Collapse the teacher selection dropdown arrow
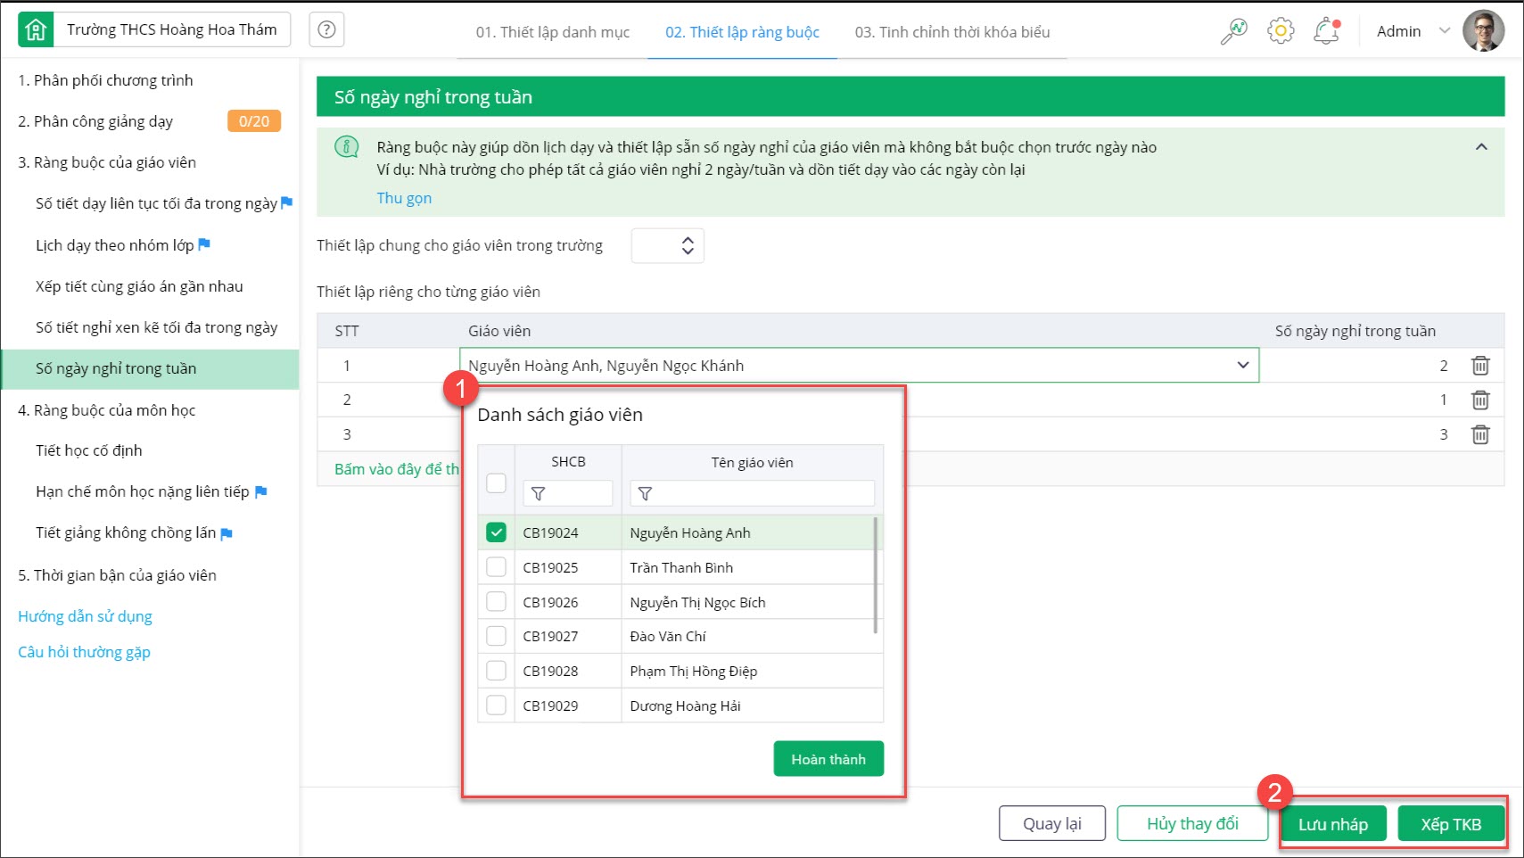The image size is (1524, 858). [1243, 366]
